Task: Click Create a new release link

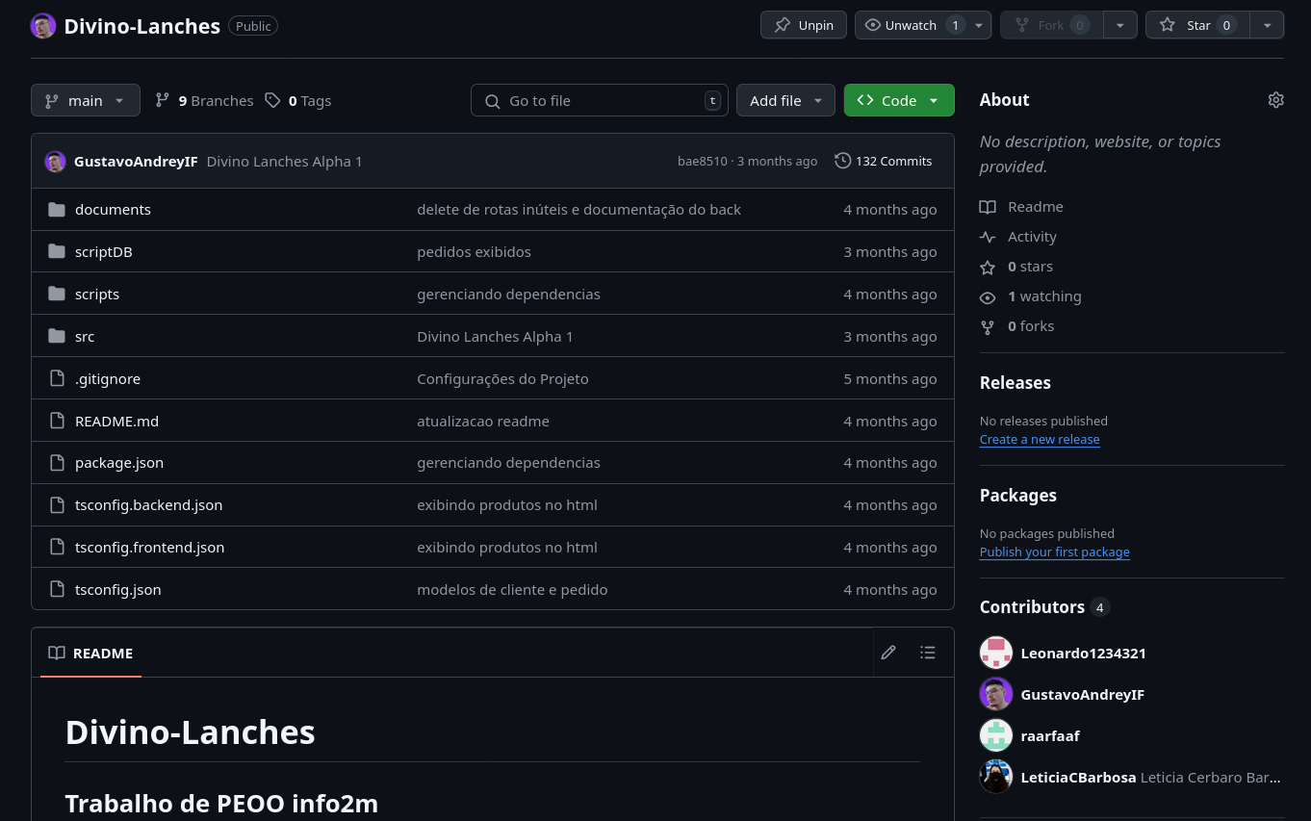Action: 1039,440
